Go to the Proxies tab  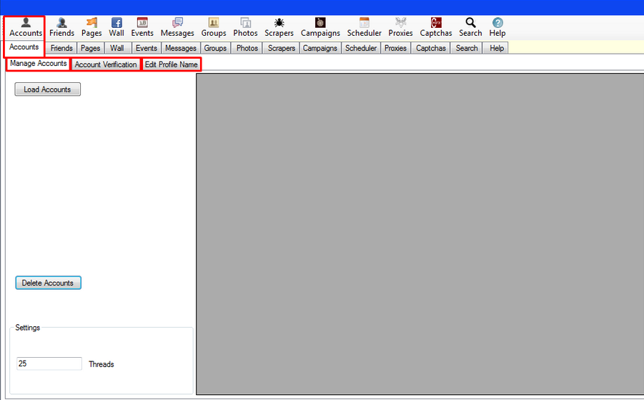pos(395,48)
